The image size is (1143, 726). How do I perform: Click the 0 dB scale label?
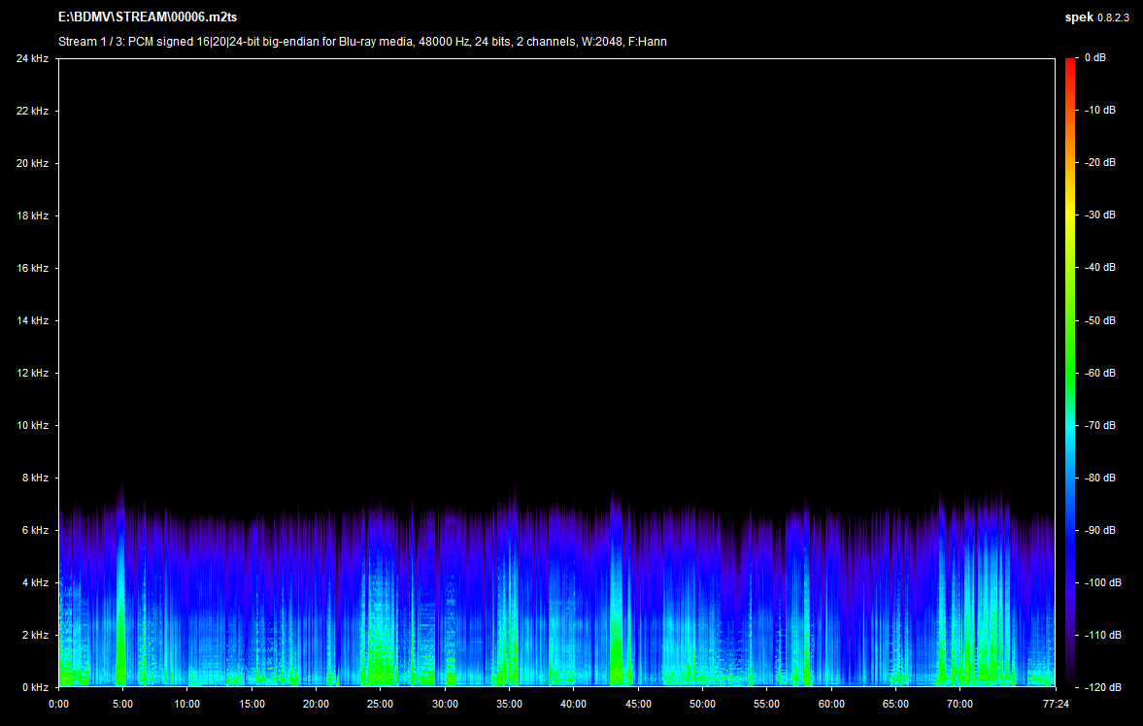pos(1096,59)
